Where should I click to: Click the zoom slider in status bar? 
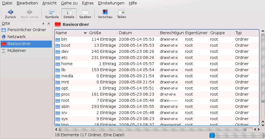[212, 135]
